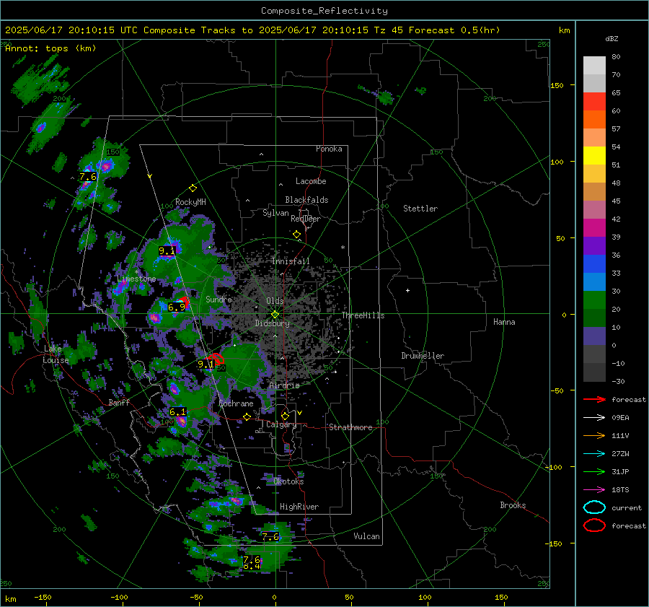Viewport: 649px width, 607px height.
Task: Click the Innisfail town label
Action: (291, 261)
